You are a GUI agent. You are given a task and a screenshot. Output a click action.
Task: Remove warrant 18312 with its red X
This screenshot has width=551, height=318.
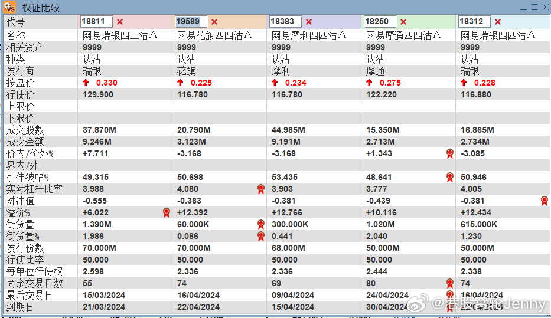pos(498,22)
